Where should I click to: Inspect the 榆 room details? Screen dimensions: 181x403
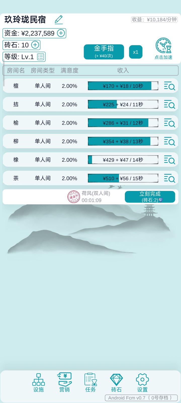point(169,123)
